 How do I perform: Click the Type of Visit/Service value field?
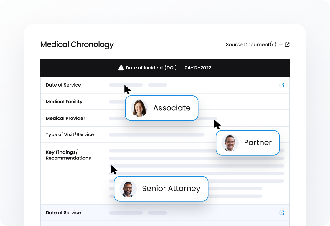point(156,135)
